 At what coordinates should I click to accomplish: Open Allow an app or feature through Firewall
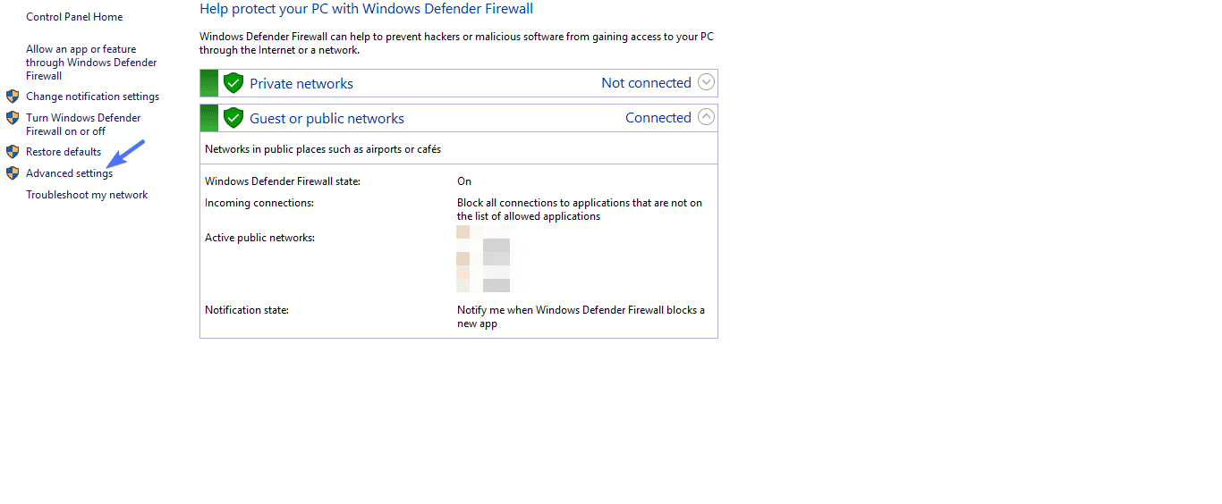coord(91,63)
